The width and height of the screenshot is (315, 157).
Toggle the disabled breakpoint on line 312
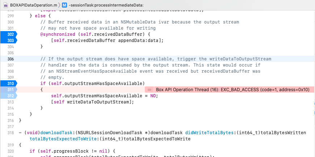pos(9,96)
